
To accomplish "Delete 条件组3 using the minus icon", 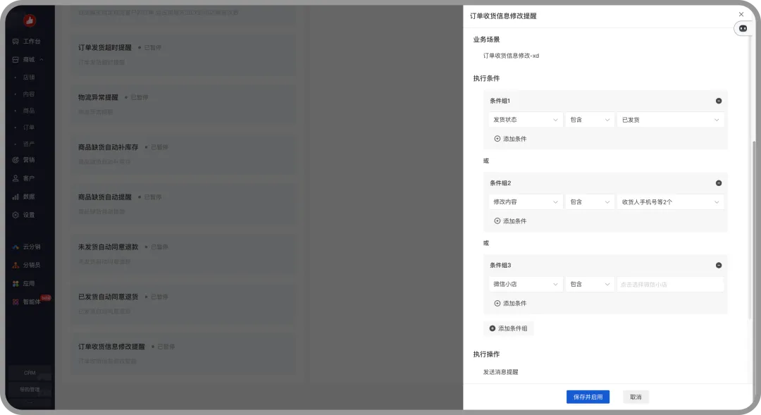I will coord(719,266).
